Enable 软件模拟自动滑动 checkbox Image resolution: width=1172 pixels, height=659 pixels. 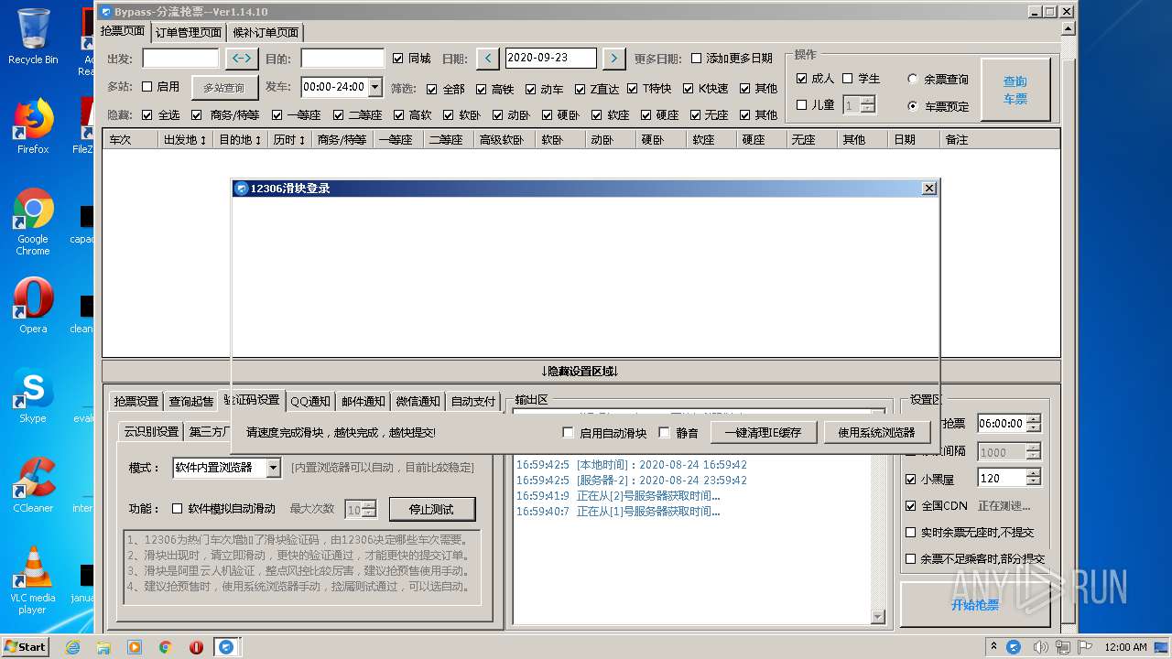(x=178, y=509)
